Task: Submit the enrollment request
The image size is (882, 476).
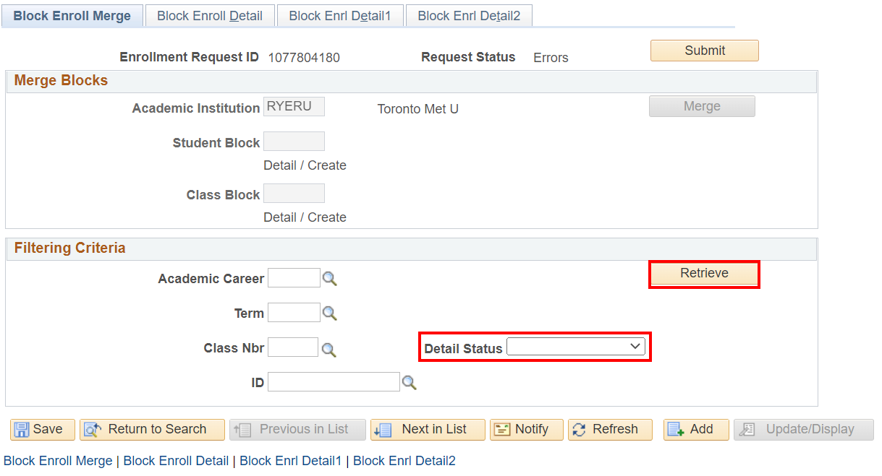Action: [x=704, y=51]
